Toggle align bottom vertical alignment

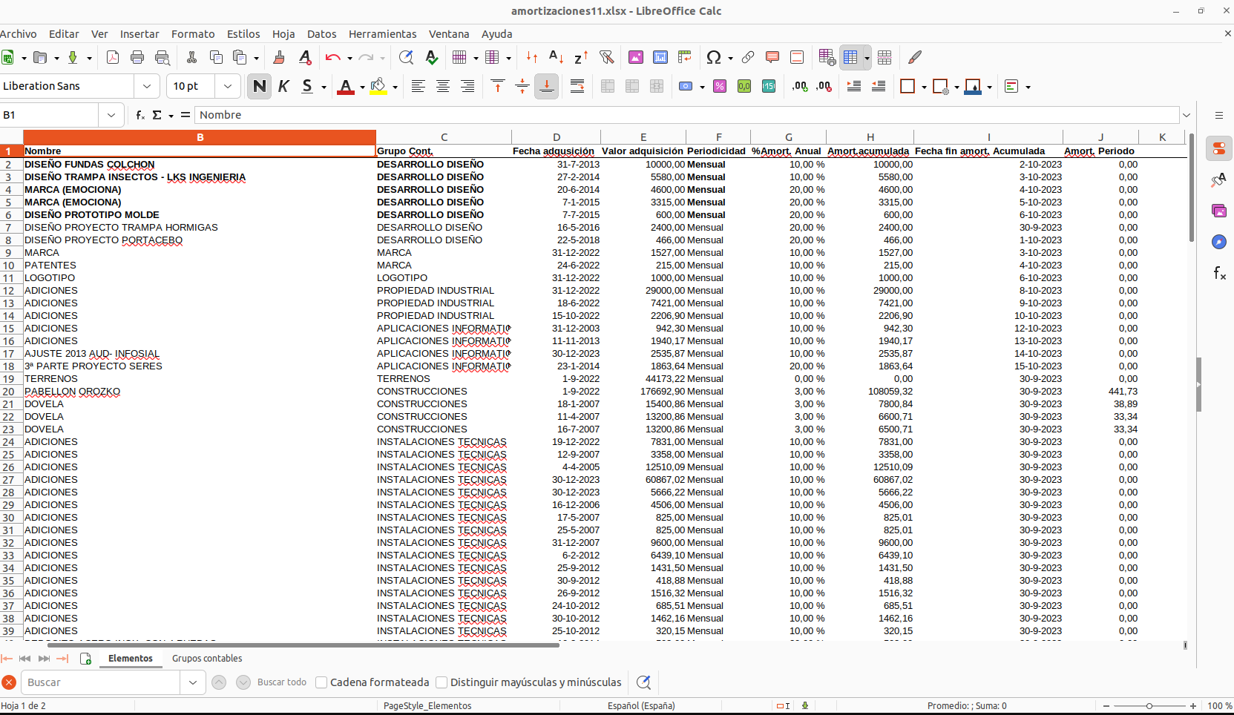click(546, 86)
